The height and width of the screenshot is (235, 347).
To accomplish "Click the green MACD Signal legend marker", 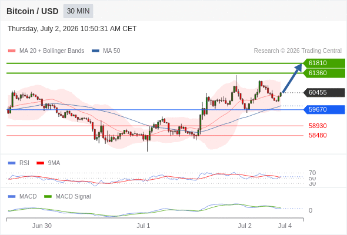I will click(48, 197).
